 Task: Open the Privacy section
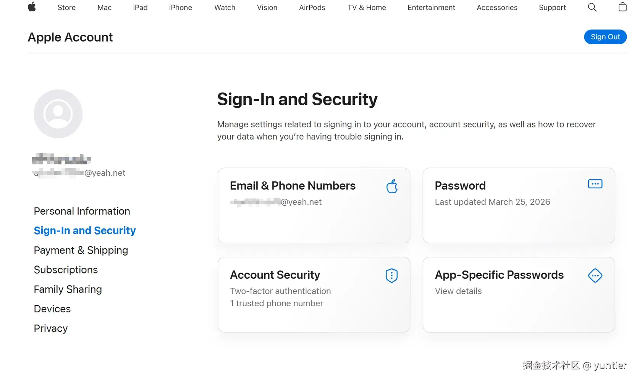[x=51, y=328]
